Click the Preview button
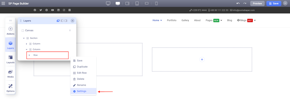The height and width of the screenshot is (107, 290). point(258,3)
